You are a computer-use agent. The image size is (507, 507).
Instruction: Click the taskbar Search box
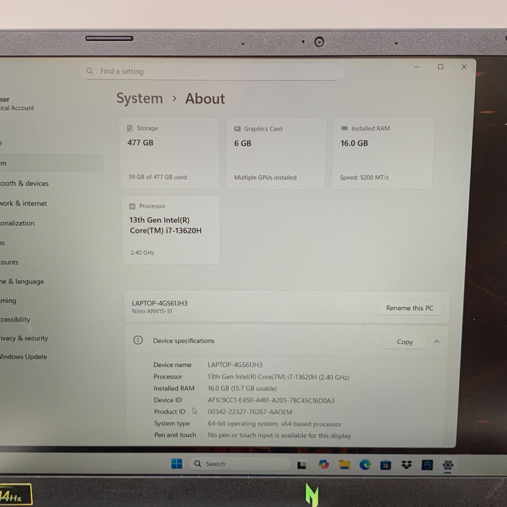240,464
